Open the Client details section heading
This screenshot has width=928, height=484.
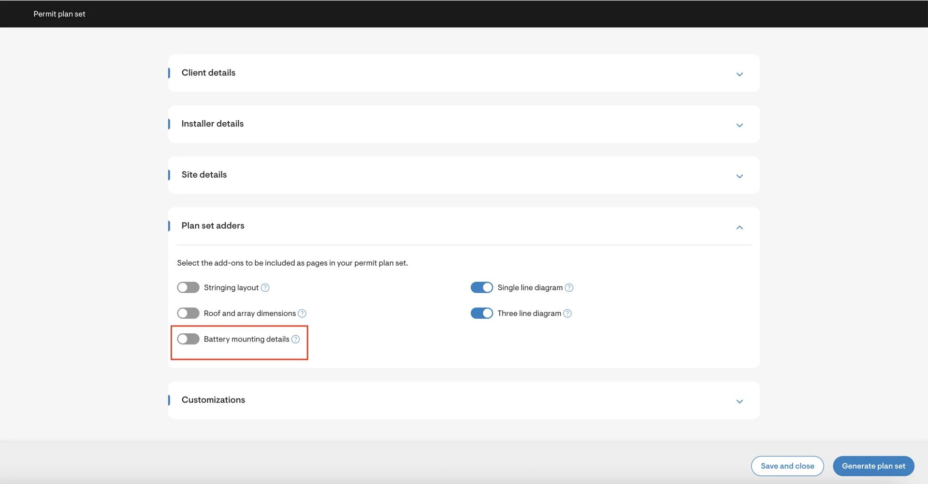click(x=208, y=73)
